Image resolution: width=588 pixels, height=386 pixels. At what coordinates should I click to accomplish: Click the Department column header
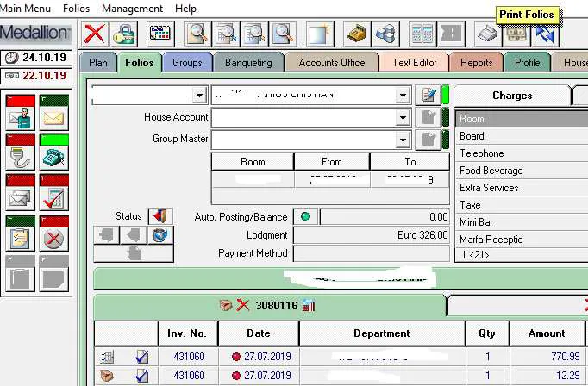point(382,333)
